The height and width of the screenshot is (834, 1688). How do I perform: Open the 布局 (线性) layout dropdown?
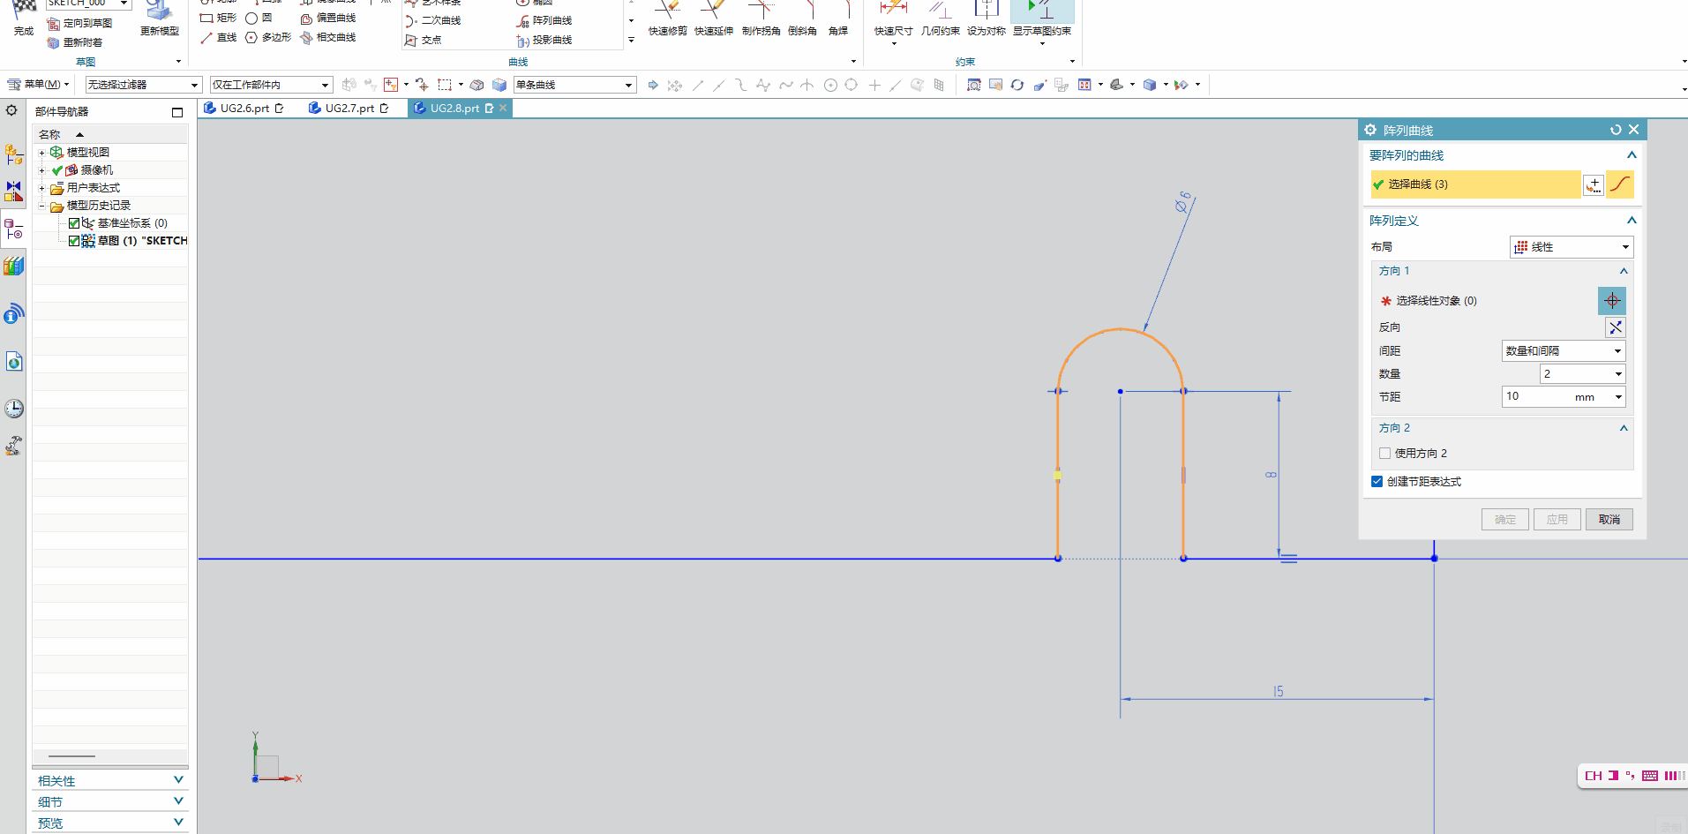(x=1572, y=247)
